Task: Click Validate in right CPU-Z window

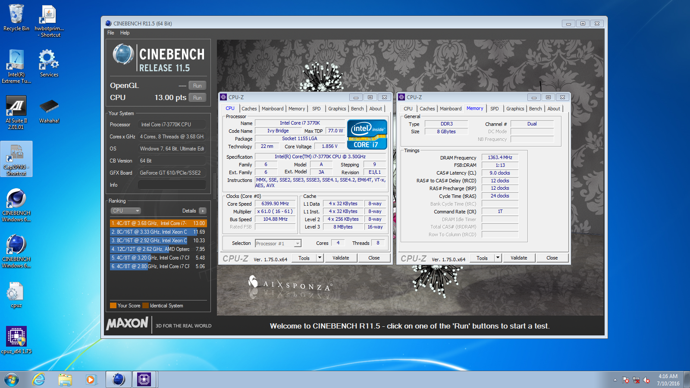Action: (519, 258)
